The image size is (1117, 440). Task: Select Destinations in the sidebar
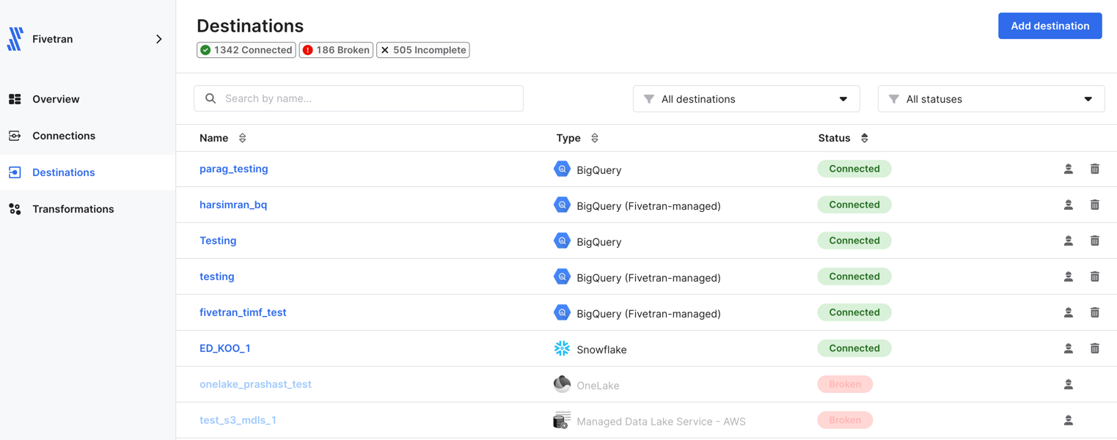tap(64, 172)
